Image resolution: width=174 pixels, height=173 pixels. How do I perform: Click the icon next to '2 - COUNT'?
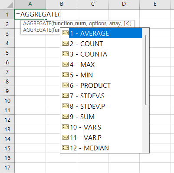coord(65,43)
